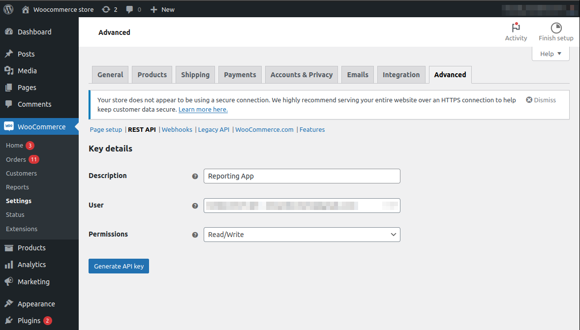Expand the Help dropdown panel

[550, 54]
